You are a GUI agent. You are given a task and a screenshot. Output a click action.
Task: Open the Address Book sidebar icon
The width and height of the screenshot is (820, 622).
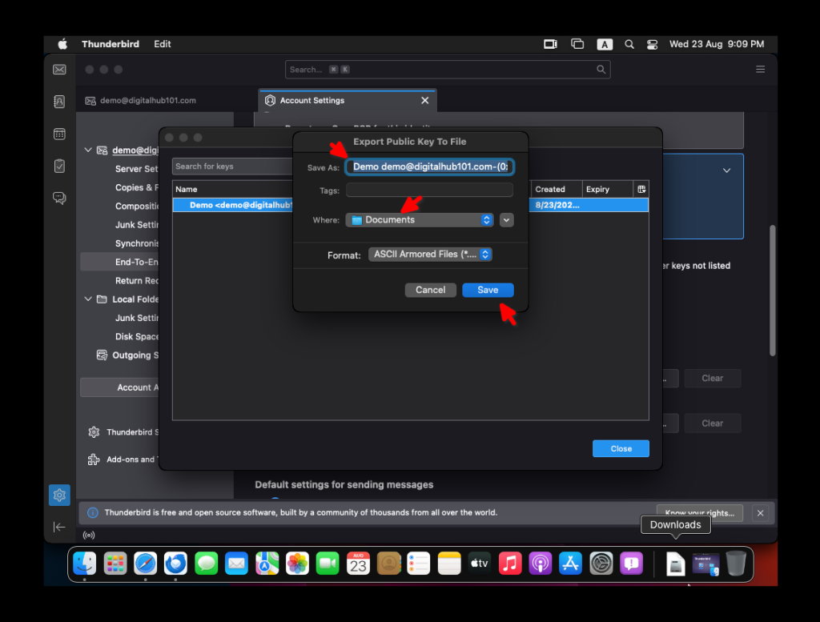(x=59, y=102)
